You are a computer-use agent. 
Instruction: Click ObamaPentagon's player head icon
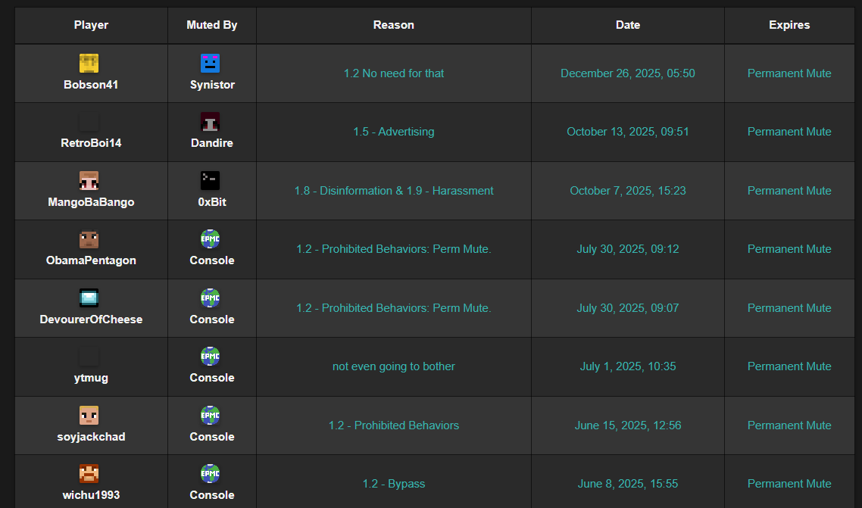coord(89,240)
